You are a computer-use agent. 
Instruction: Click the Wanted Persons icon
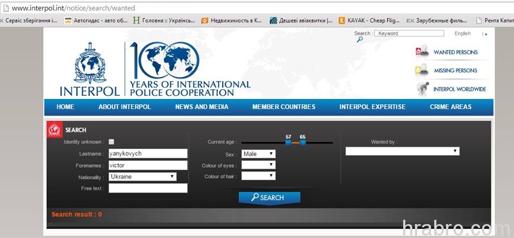click(x=422, y=52)
